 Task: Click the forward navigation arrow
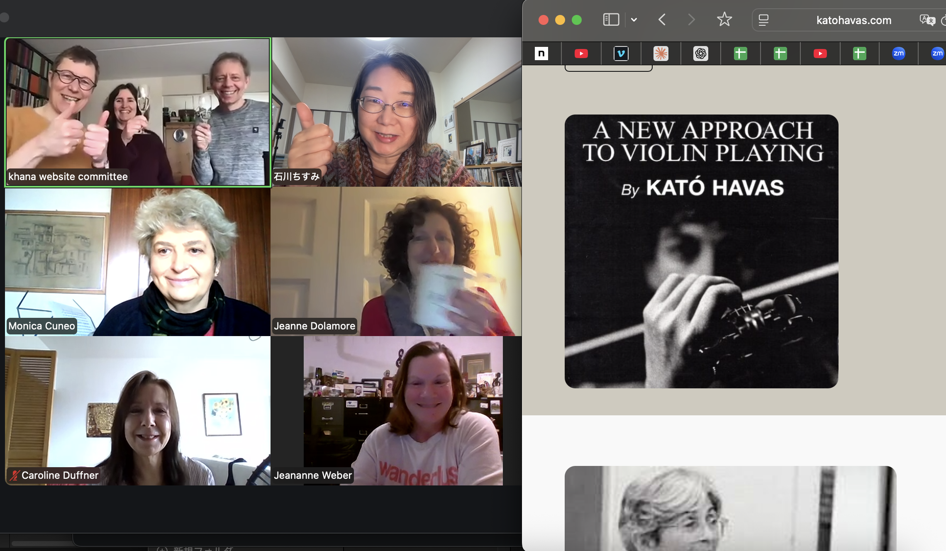click(691, 20)
